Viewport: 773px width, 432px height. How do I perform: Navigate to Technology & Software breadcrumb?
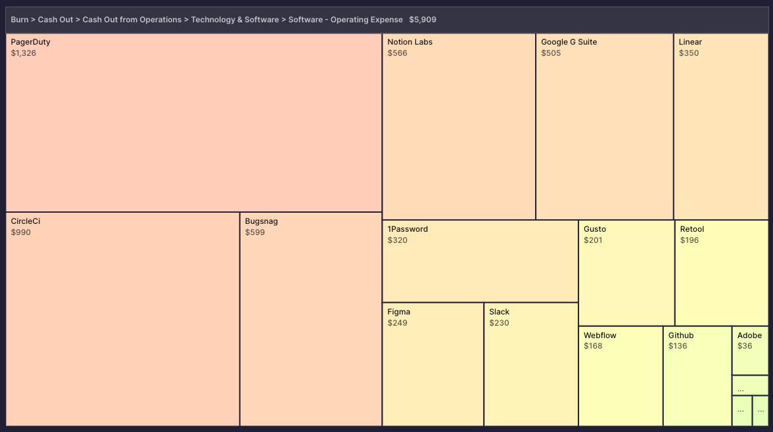point(235,20)
